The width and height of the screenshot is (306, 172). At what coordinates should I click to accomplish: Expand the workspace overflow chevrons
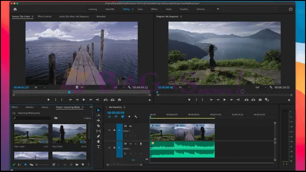(x=218, y=9)
